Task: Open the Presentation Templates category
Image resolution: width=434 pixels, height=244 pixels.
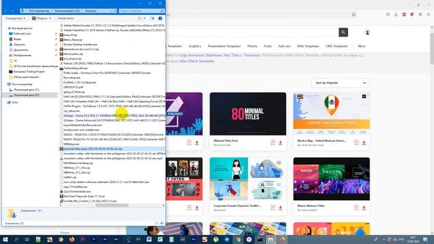Action: [224, 46]
